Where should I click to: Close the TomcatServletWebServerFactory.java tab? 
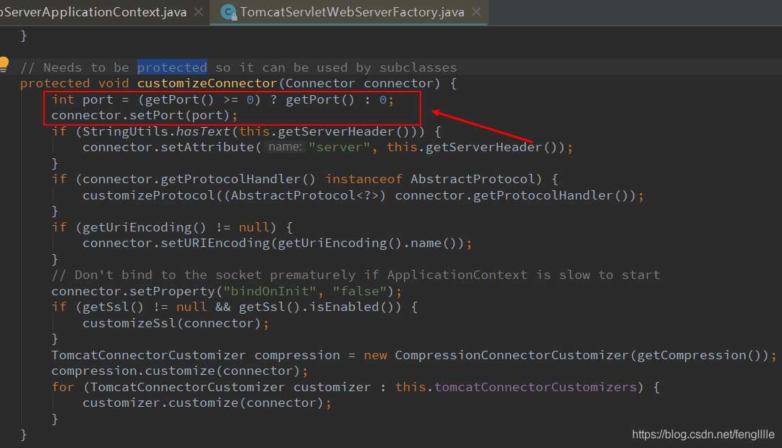(x=475, y=12)
